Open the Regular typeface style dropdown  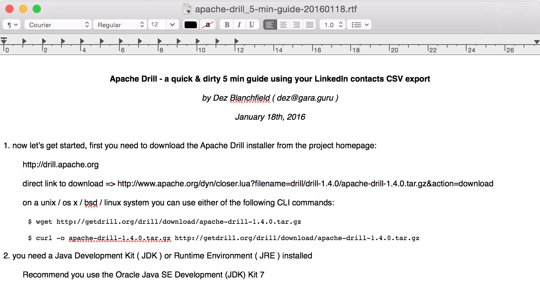click(120, 25)
